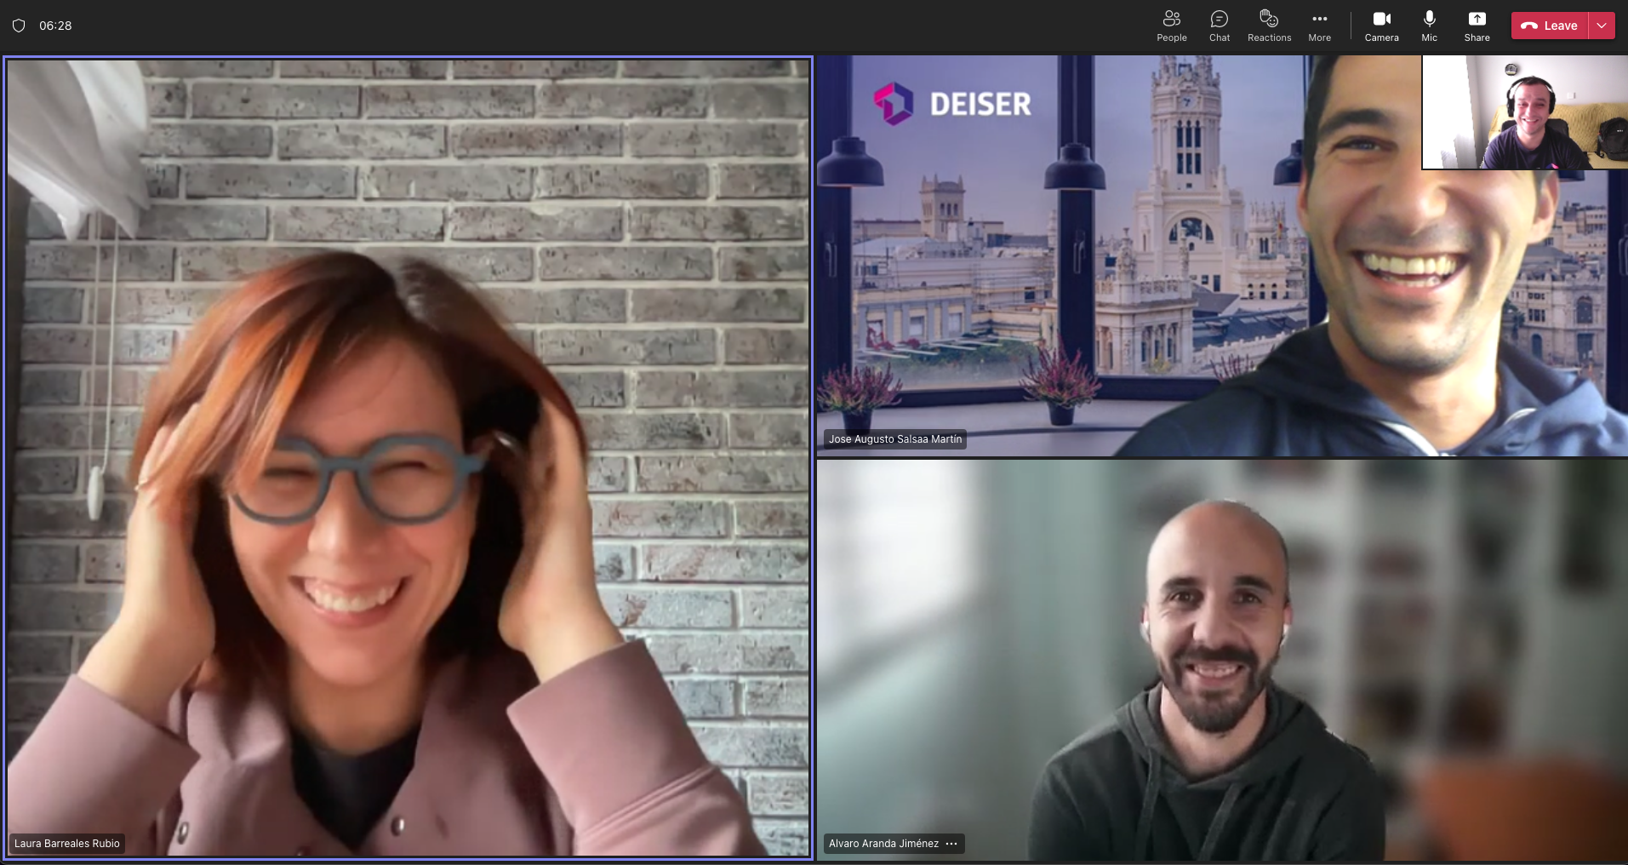Open the meeting Chat

pos(1220,26)
